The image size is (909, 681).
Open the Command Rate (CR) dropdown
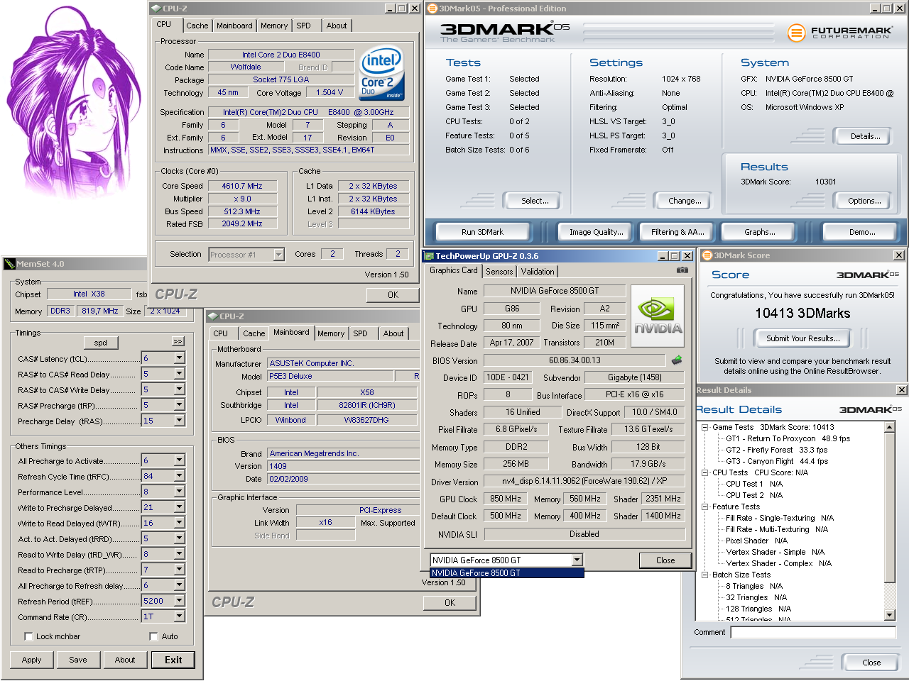pyautogui.click(x=179, y=616)
